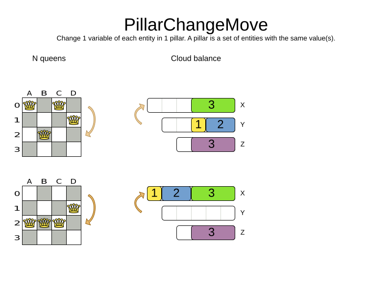Click the queen at A2 on the lower chessboard
This screenshot has width=392, height=294.
29,223
